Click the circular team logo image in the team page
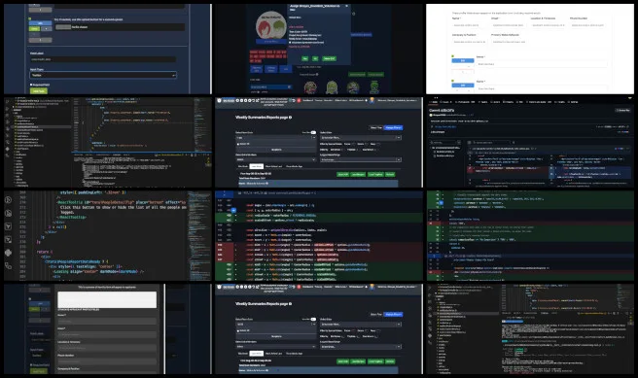This screenshot has width=638, height=378. pos(271,25)
